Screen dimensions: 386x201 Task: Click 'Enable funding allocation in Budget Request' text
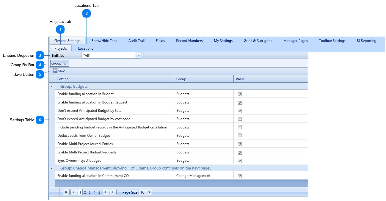pyautogui.click(x=92, y=102)
